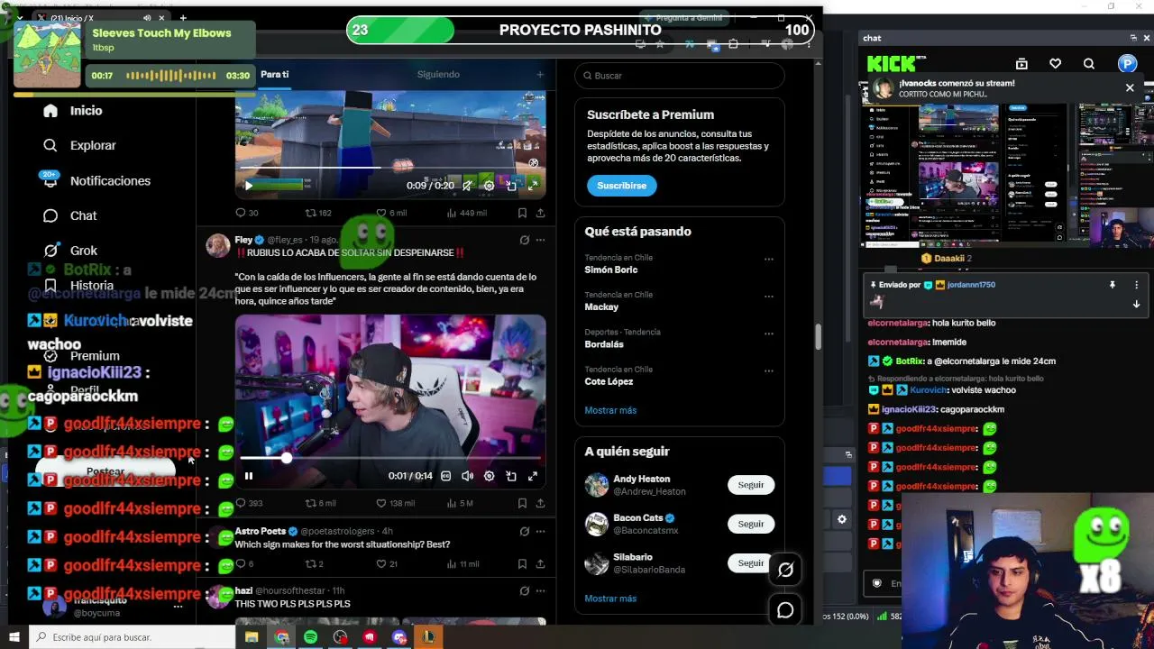Open more options on hazl's tweet

point(540,591)
